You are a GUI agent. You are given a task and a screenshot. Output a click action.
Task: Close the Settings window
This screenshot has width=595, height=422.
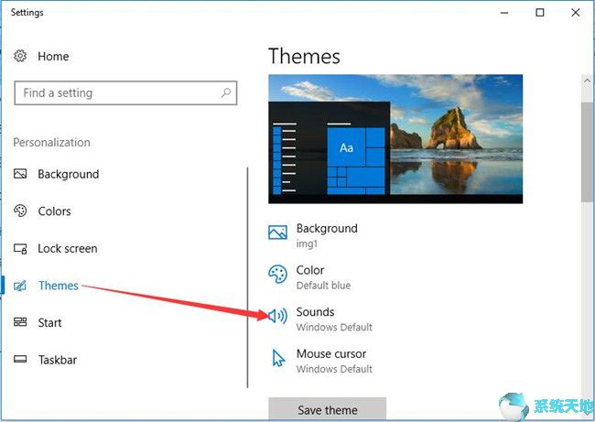coord(575,13)
